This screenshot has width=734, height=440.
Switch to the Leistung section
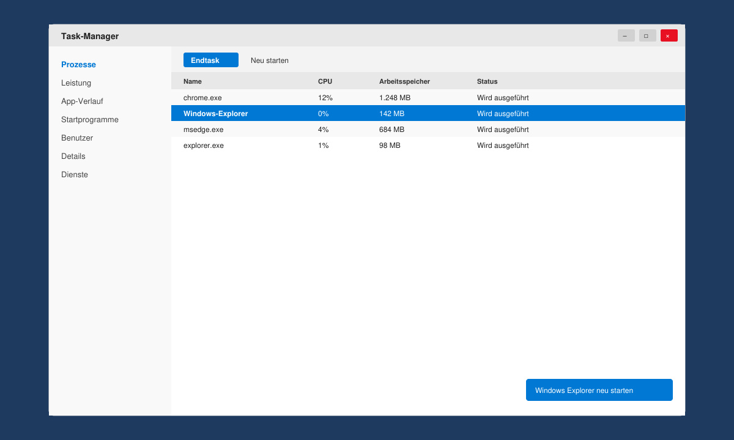(76, 83)
